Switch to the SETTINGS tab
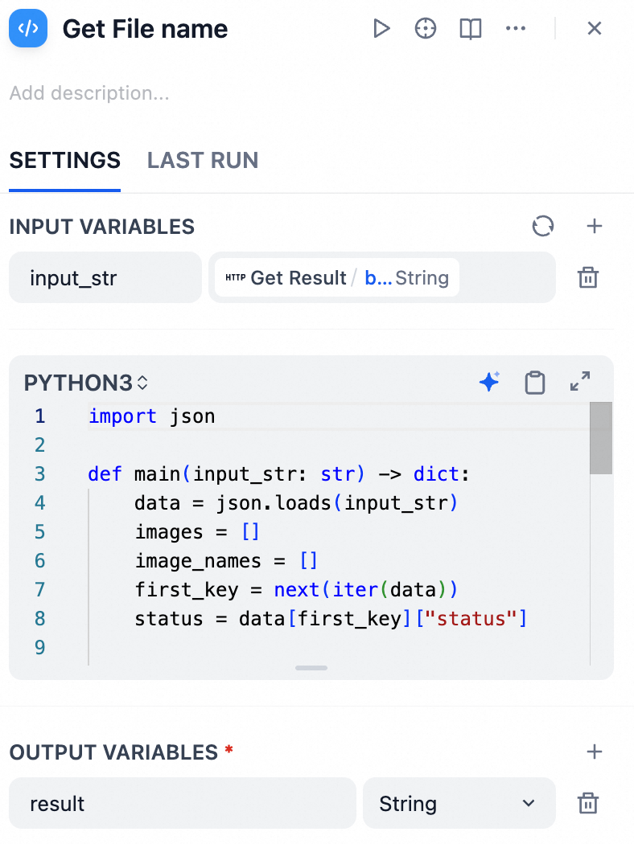This screenshot has height=844, width=634. [64, 161]
